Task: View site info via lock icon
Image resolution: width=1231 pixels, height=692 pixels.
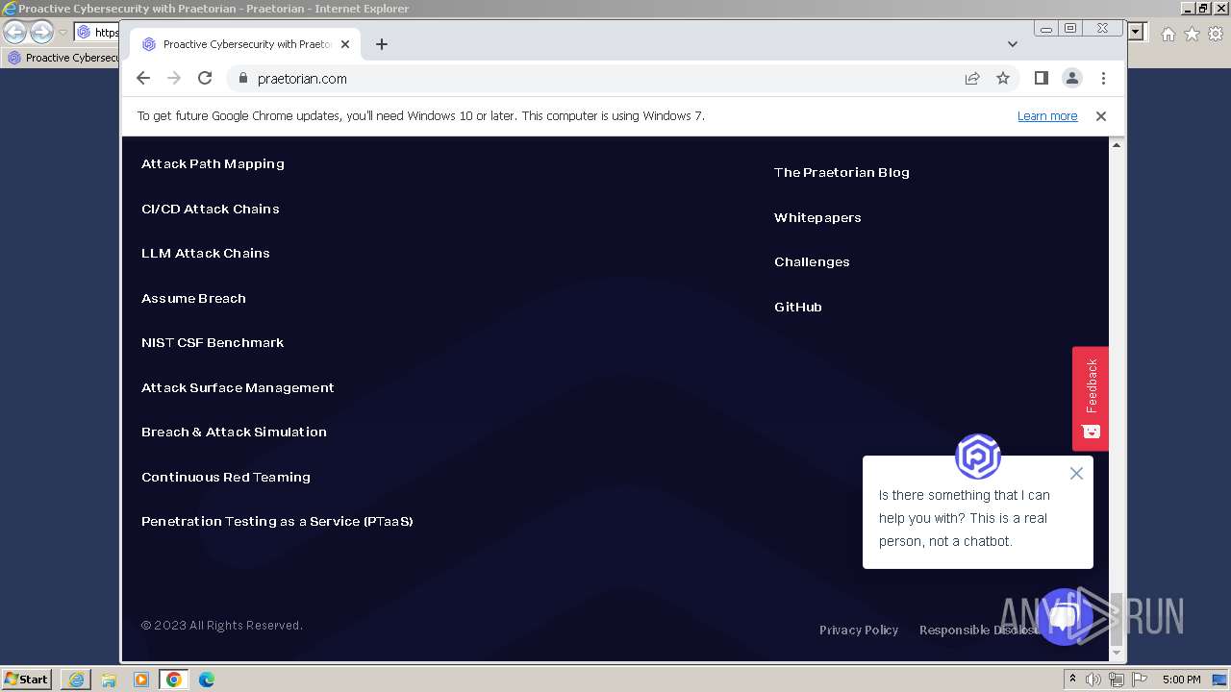Action: tap(242, 79)
